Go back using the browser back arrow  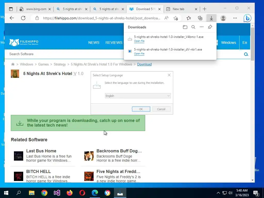(12, 18)
